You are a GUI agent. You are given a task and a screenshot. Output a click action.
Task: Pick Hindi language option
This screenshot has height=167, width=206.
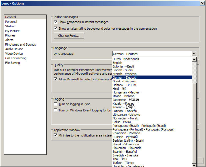click(152, 89)
